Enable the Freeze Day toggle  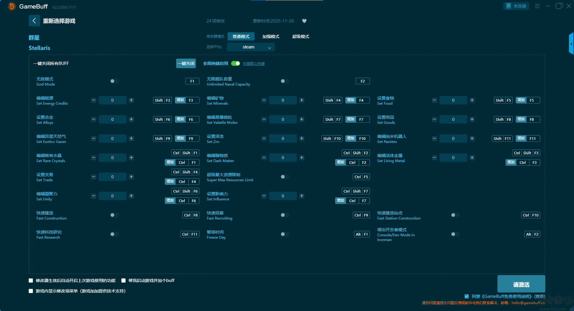coord(285,234)
